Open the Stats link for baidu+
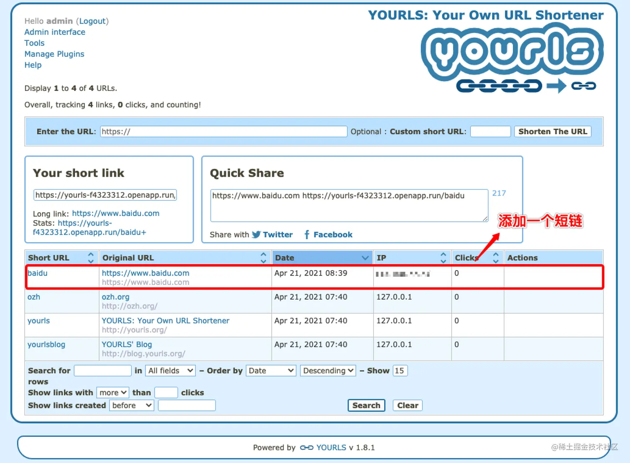This screenshot has width=630, height=463. 89,228
